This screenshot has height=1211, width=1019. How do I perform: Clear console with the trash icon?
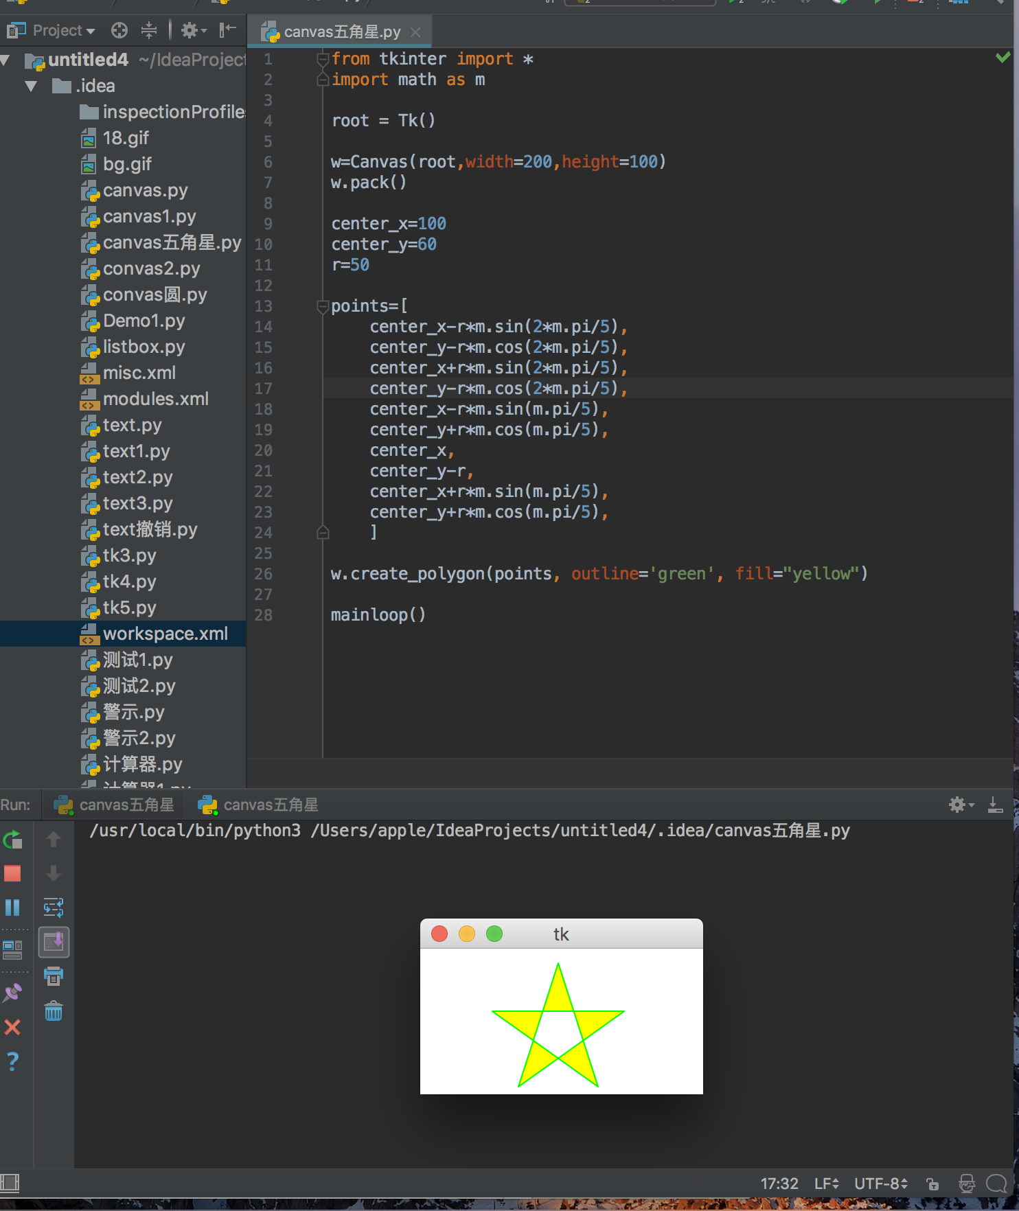(54, 1011)
